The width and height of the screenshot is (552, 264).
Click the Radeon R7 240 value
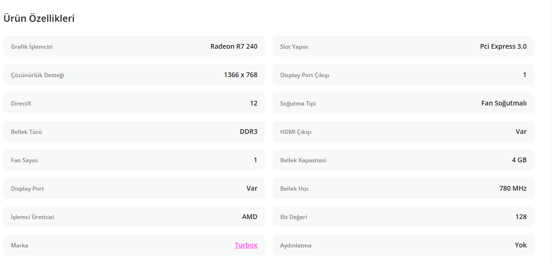[234, 46]
